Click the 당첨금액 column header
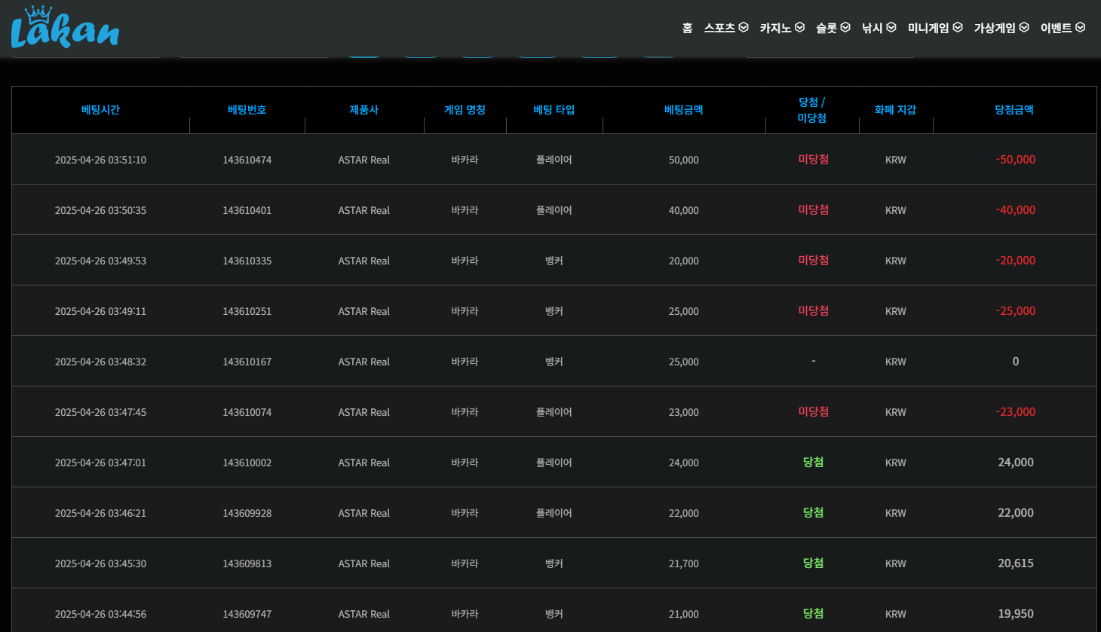The image size is (1101, 632). click(x=1014, y=110)
